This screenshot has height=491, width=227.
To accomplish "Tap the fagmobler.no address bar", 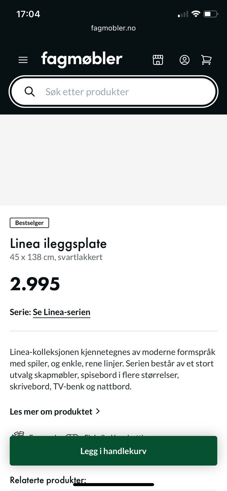I will point(113,28).
